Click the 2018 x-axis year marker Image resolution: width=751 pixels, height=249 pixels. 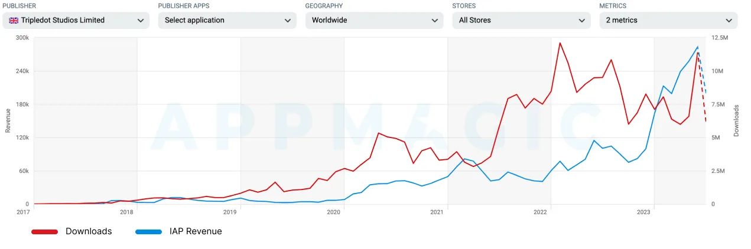pyautogui.click(x=126, y=211)
